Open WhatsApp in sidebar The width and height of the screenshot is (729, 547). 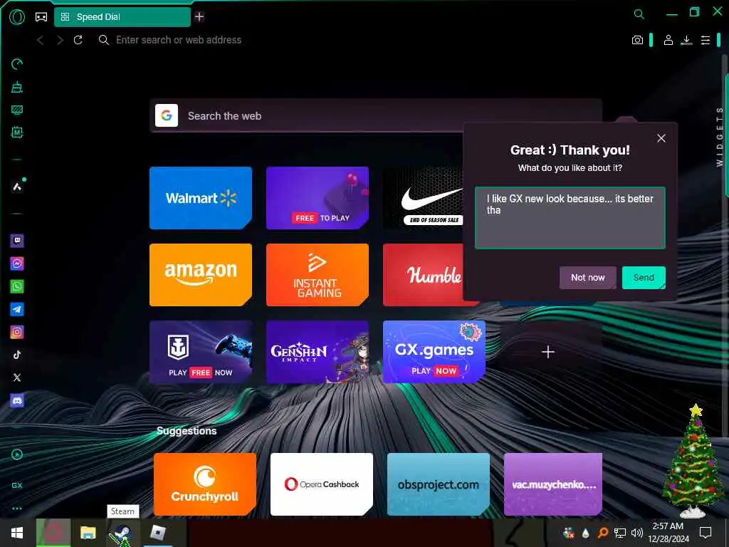point(17,286)
